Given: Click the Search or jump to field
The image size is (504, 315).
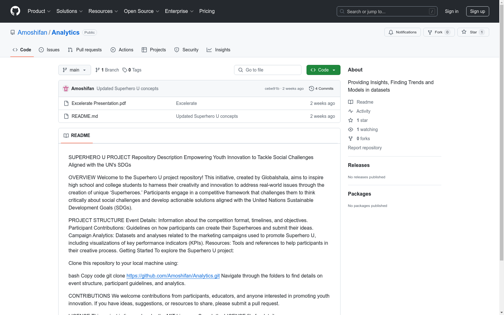Looking at the screenshot, I should tap(387, 11).
